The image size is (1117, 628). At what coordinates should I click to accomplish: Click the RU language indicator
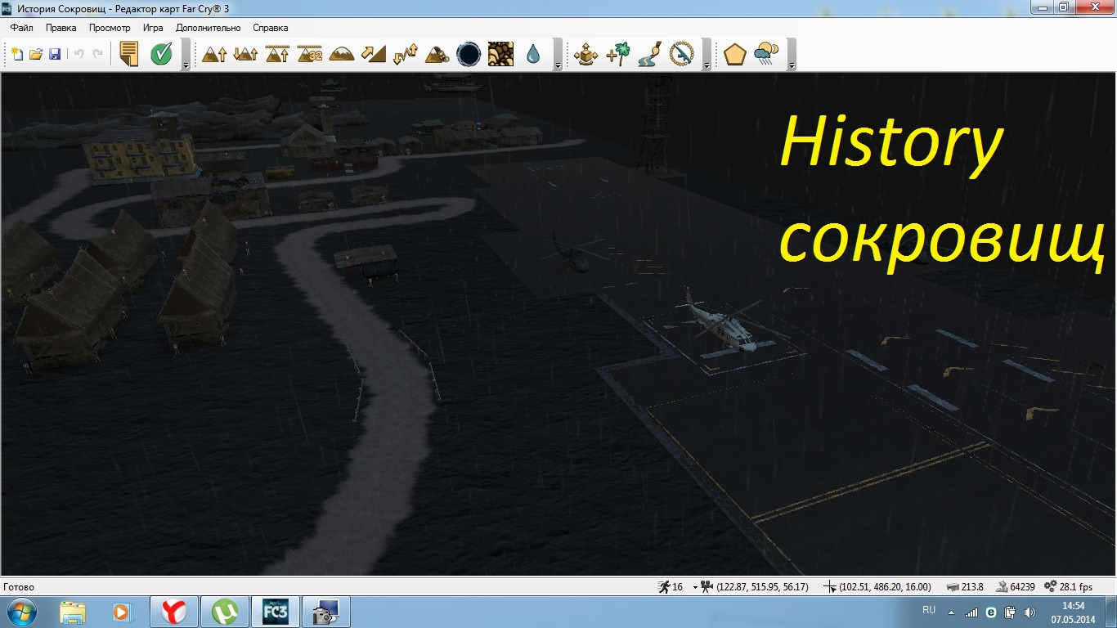[x=929, y=610]
